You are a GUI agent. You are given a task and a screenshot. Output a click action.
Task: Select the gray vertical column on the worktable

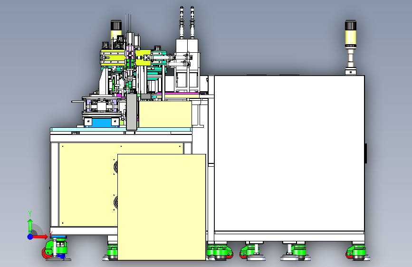(x=132, y=112)
